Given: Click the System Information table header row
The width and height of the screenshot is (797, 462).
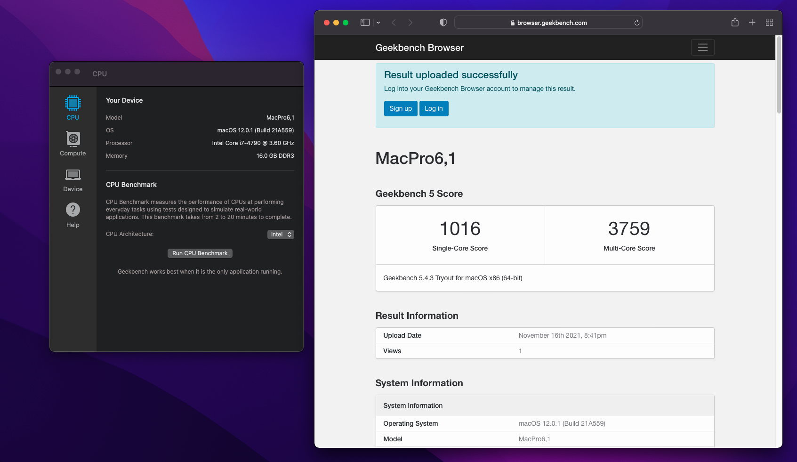Looking at the screenshot, I should pos(545,405).
